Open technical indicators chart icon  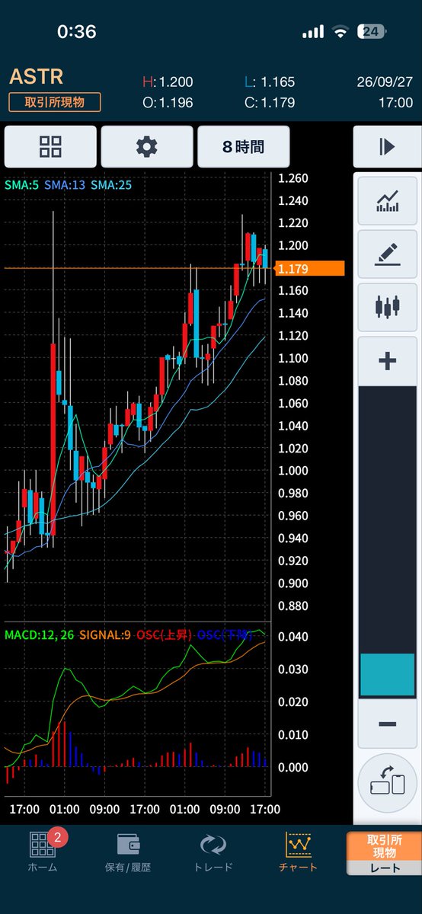pos(387,201)
